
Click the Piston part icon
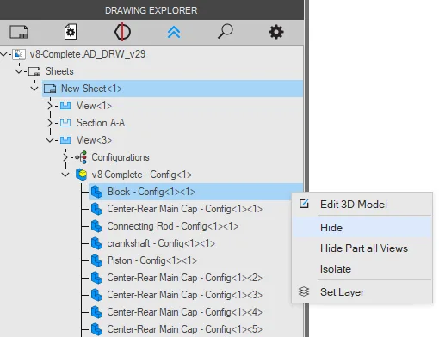click(96, 260)
